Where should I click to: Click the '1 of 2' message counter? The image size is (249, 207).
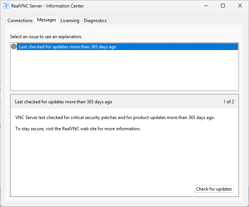point(228,102)
